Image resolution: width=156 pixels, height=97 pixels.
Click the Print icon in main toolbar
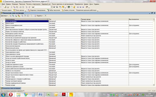click(20, 7)
